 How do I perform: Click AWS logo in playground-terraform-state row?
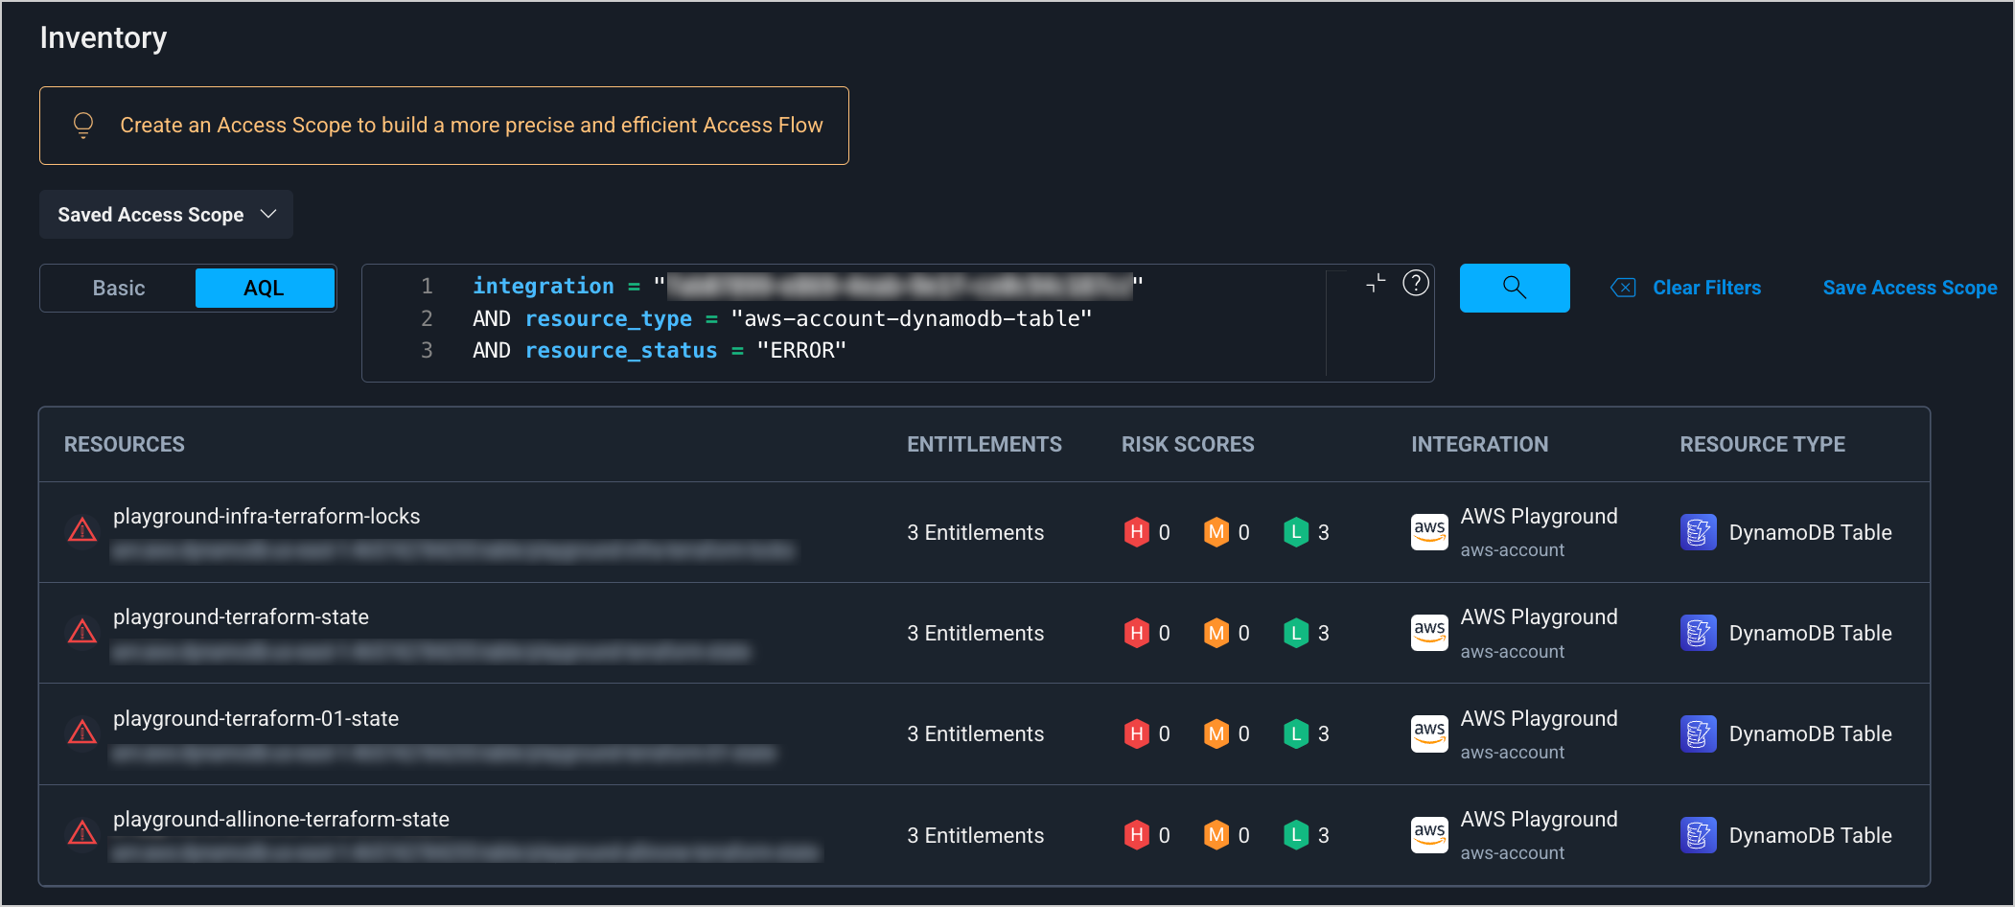coord(1428,633)
